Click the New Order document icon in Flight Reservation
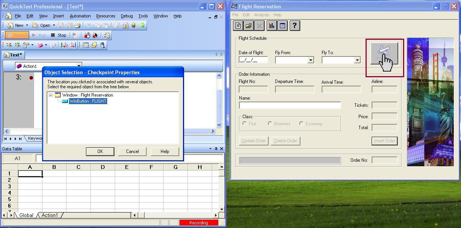461x228 pixels. pyautogui.click(x=238, y=25)
